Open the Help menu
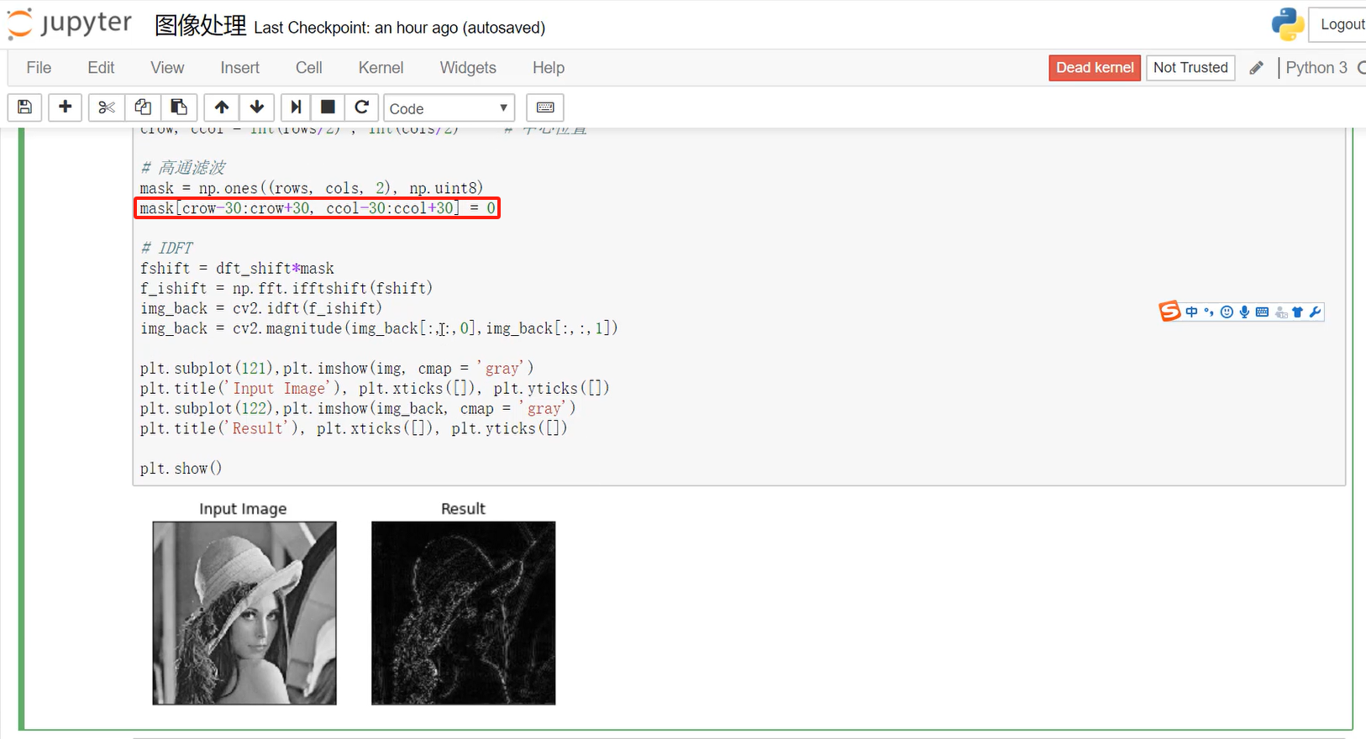The height and width of the screenshot is (739, 1366). [549, 68]
